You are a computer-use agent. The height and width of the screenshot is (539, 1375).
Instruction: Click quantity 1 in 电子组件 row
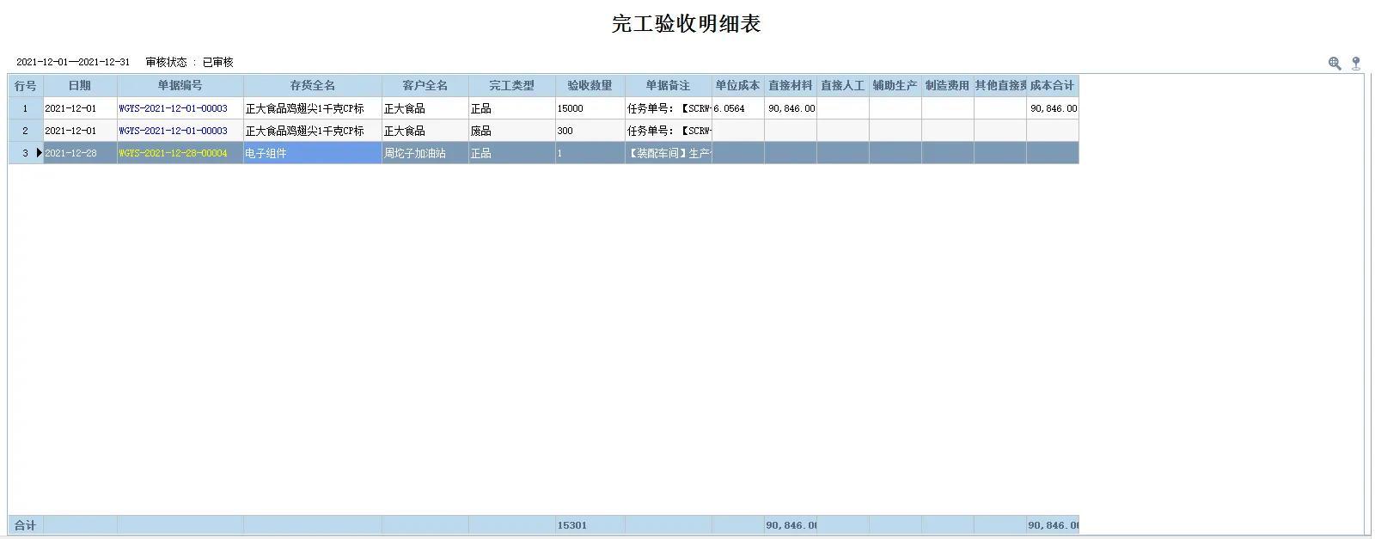click(590, 153)
